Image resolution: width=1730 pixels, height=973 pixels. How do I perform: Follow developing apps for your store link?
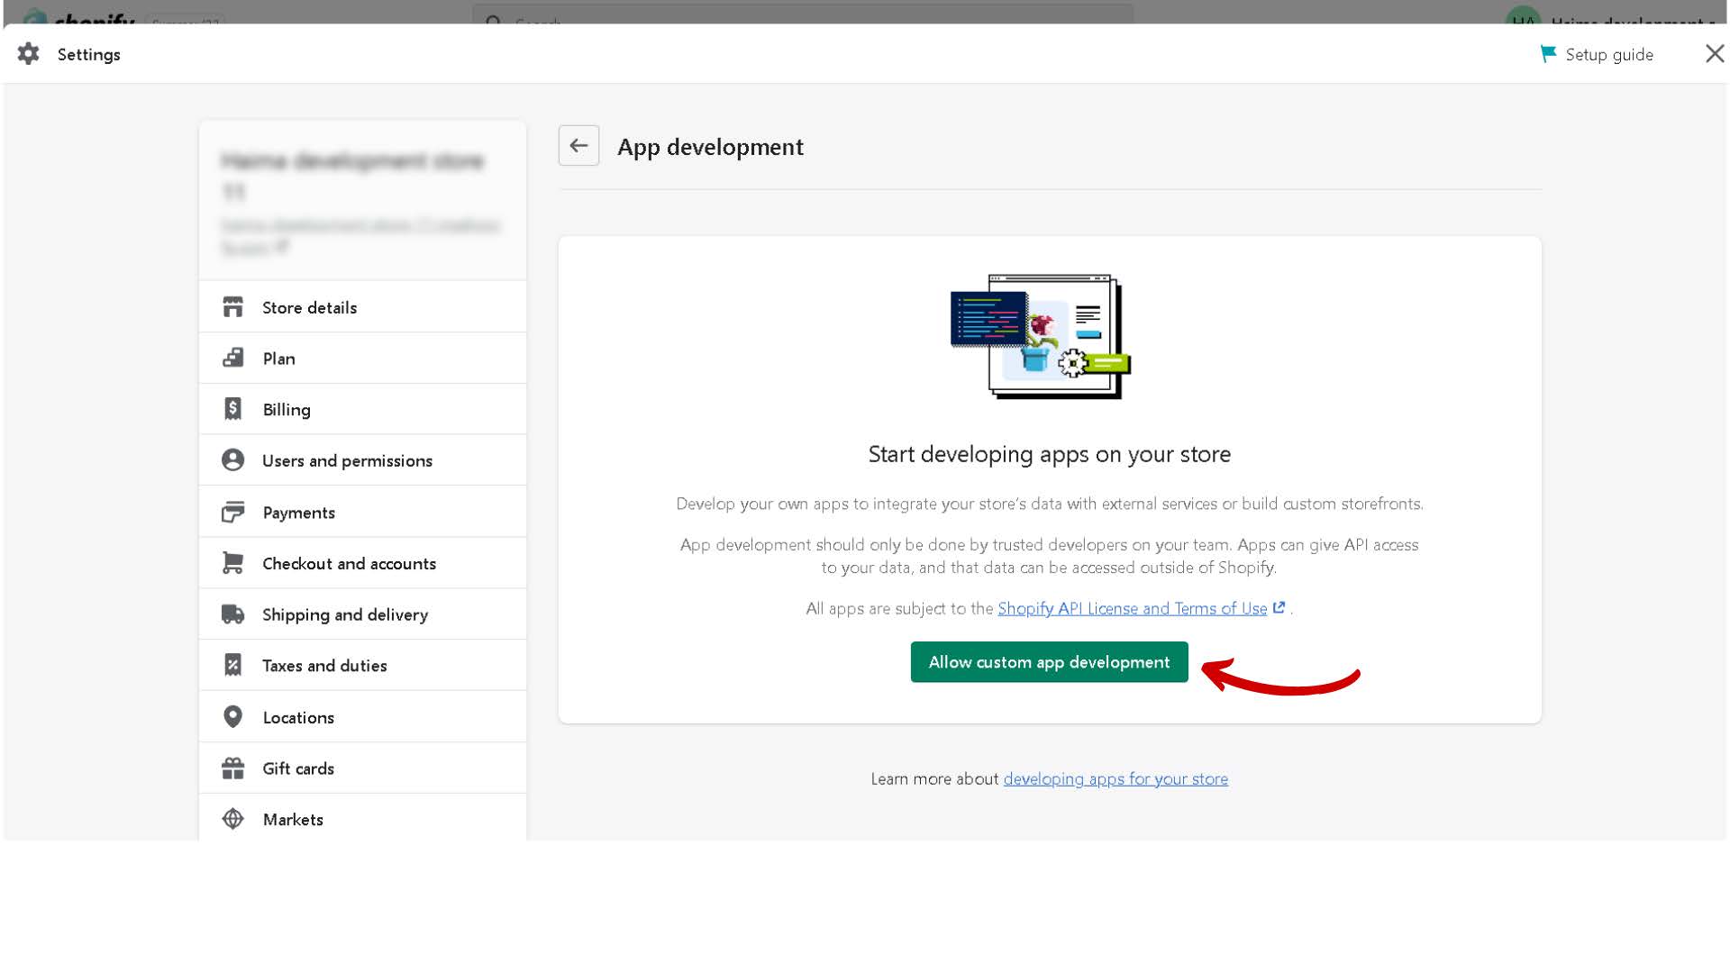[1115, 779]
